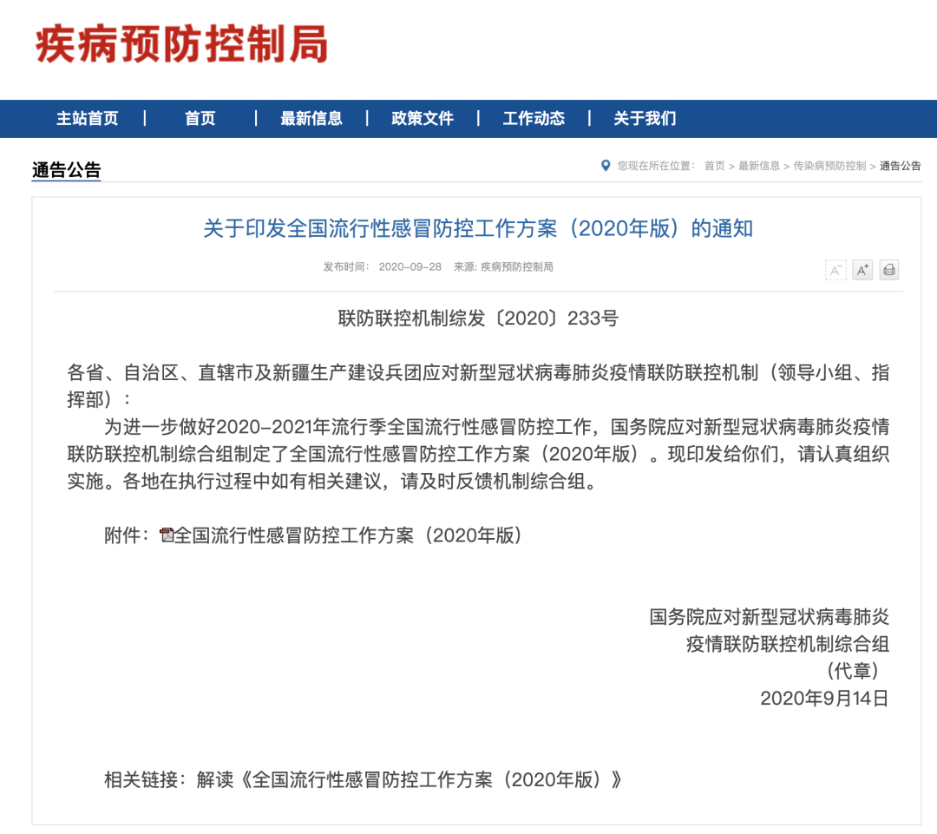Viewport: 937px width, 834px height.
Task: Decrease font size with the A- icon
Action: [835, 270]
